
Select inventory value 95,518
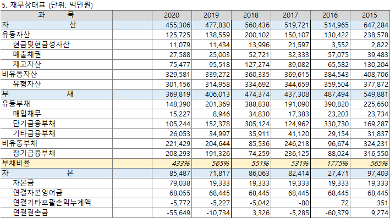pos(219,65)
